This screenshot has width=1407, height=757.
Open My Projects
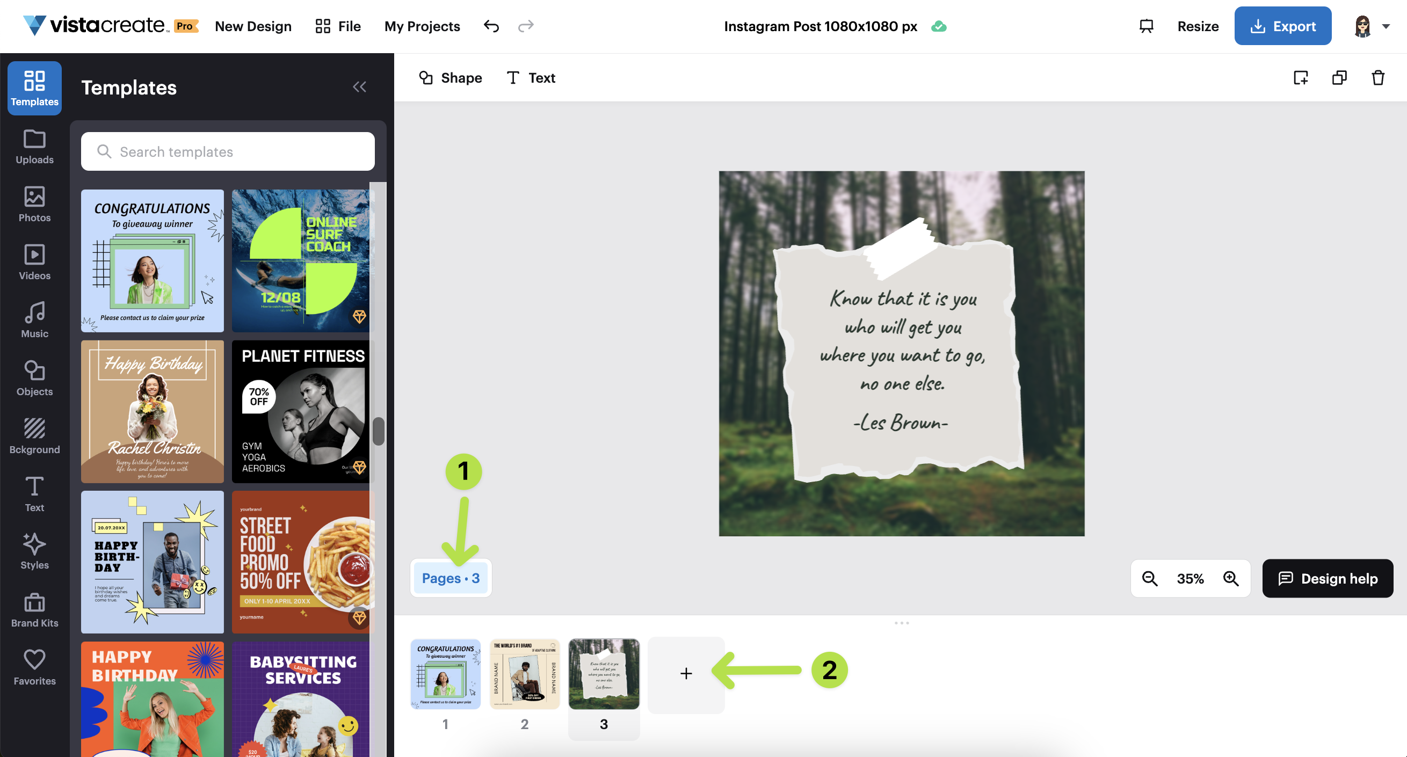(422, 26)
